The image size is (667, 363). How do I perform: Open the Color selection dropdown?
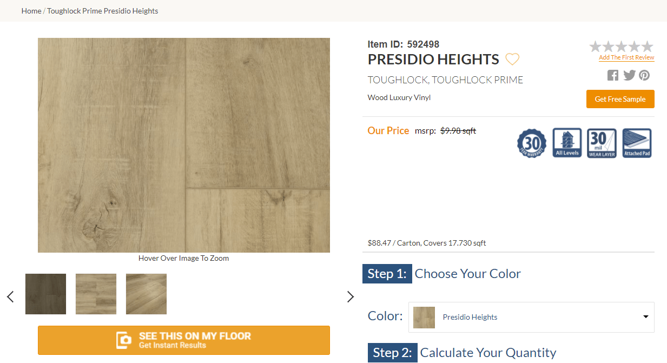644,317
